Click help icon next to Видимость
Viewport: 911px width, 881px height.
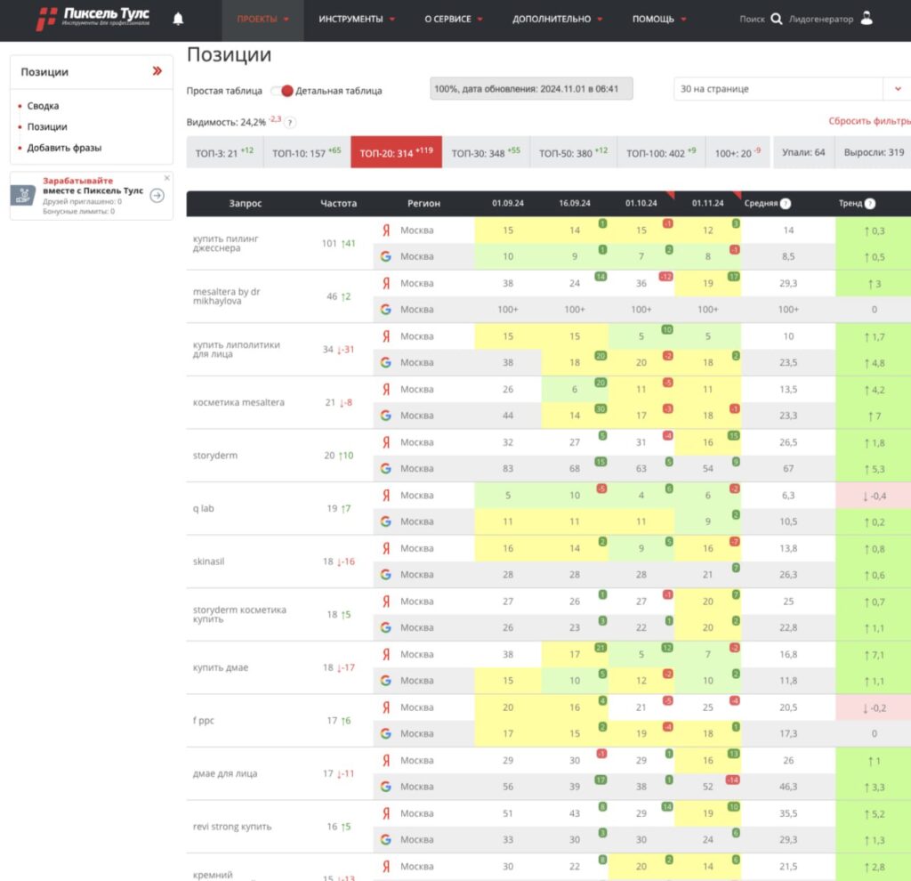pyautogui.click(x=290, y=123)
